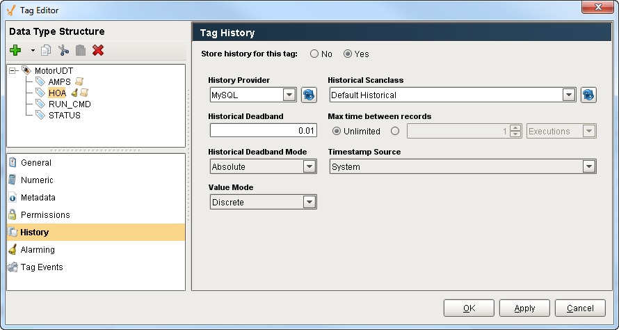The image size is (619, 330).
Task: Open the Historical Deadband Mode dropdown
Action: pos(309,167)
